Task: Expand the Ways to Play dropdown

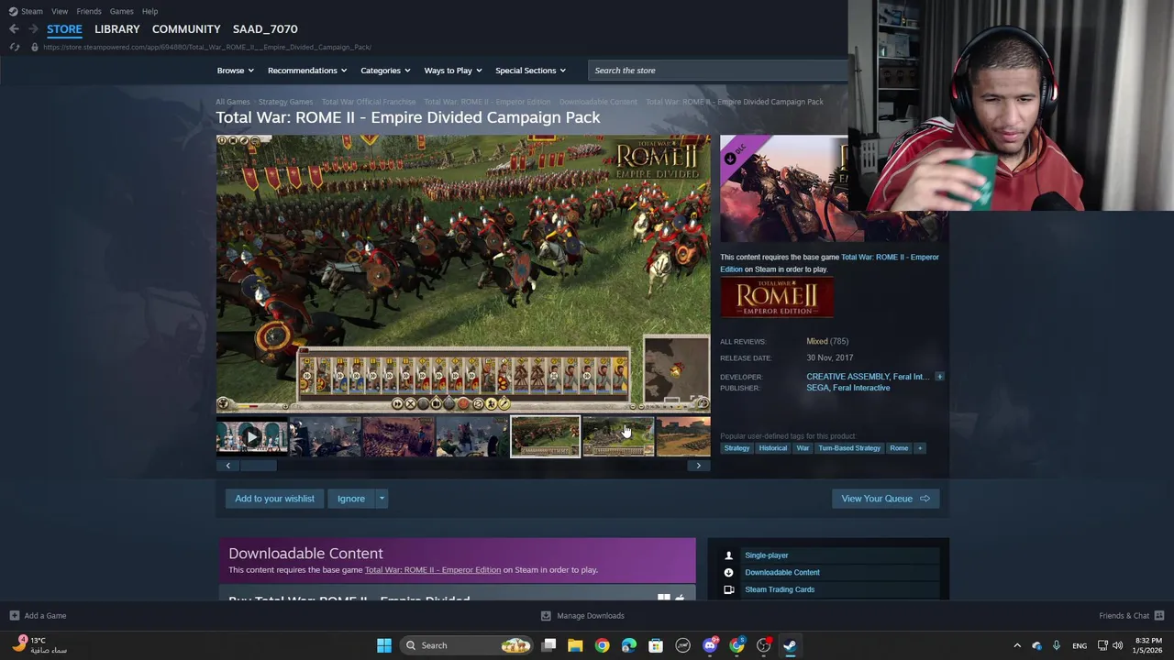Action: pos(452,71)
